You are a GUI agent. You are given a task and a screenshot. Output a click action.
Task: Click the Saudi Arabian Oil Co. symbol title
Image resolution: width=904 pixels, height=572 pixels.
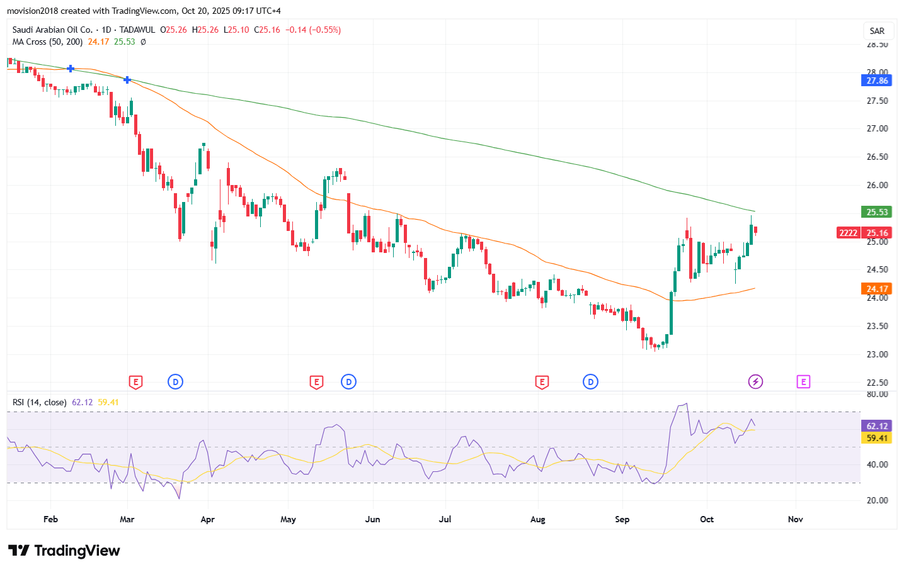tap(52, 30)
